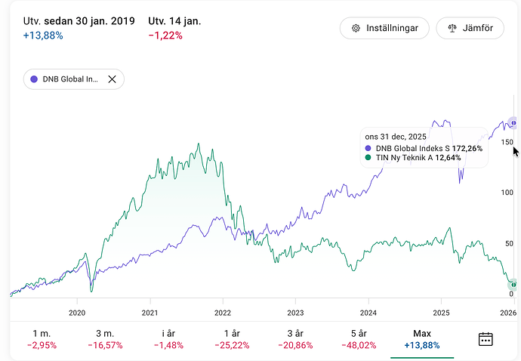
Task: Select the 5 år period tab
Action: coord(359,339)
